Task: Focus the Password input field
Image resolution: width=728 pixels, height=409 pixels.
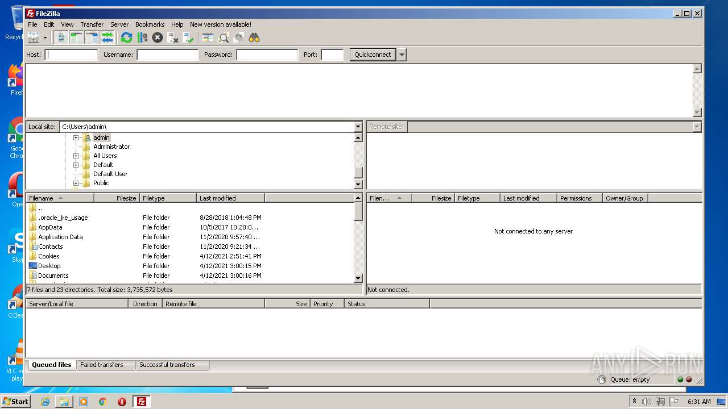Action: [267, 55]
